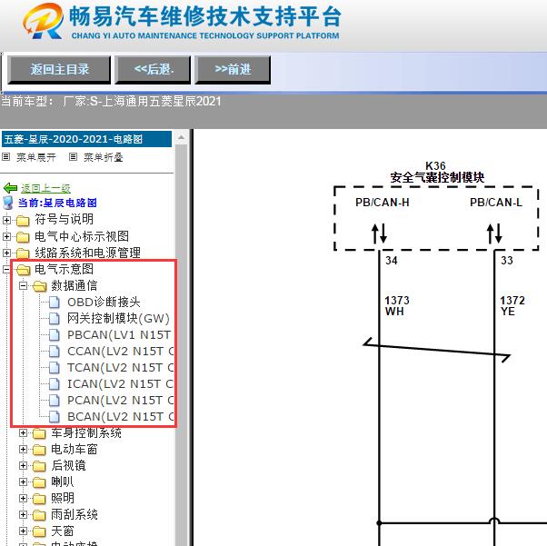This screenshot has width=547, height=546.
Task: Click the 1373 WH wire label
Action: click(x=397, y=306)
